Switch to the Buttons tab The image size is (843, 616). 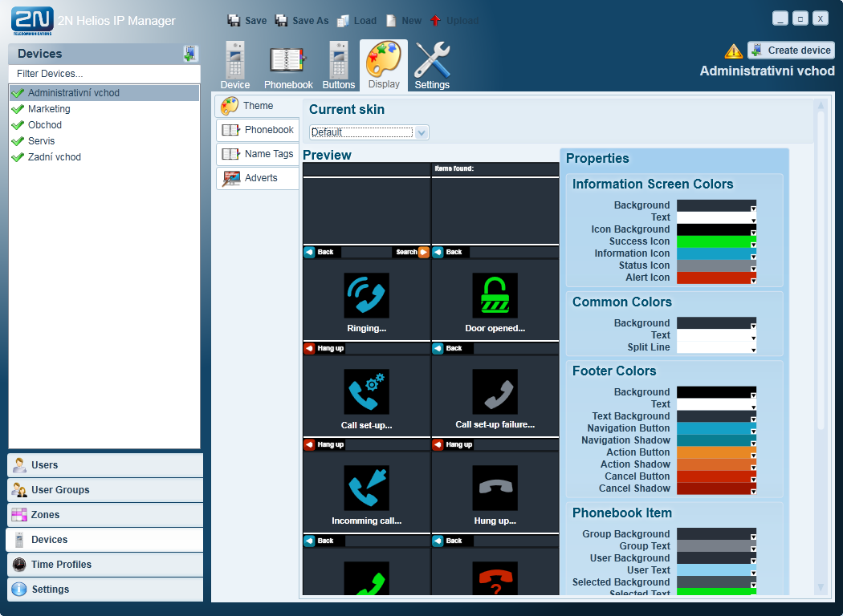pyautogui.click(x=339, y=66)
